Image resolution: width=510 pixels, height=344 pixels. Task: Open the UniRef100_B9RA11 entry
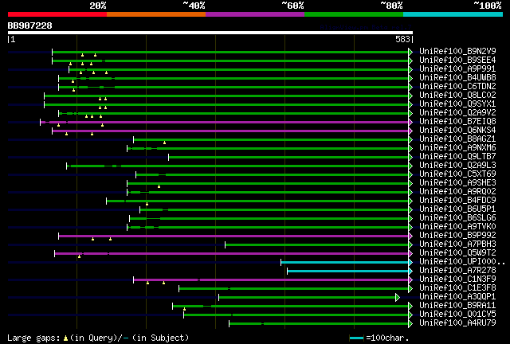(457, 306)
